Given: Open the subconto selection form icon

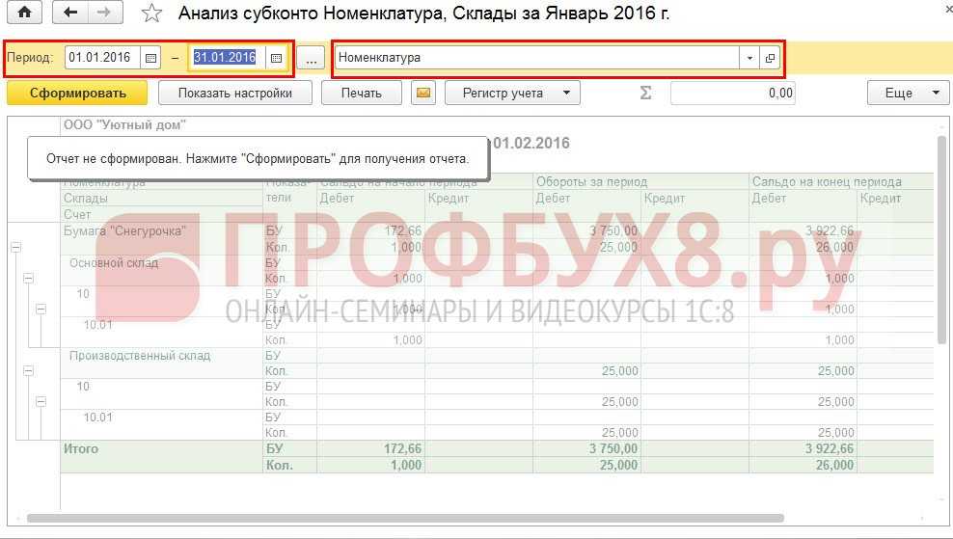Looking at the screenshot, I should coord(770,59).
